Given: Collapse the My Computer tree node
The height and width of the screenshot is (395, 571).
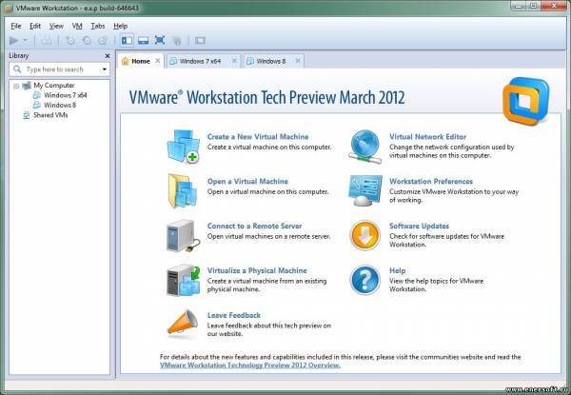Looking at the screenshot, I should pyautogui.click(x=16, y=86).
